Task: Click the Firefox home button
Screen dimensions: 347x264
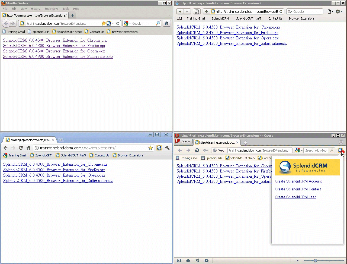Action: coord(167,24)
